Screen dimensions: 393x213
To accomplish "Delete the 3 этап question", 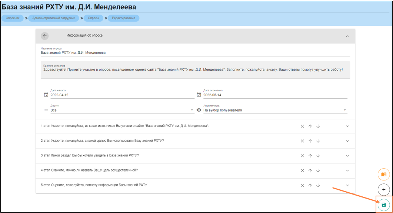I will coord(302,156).
